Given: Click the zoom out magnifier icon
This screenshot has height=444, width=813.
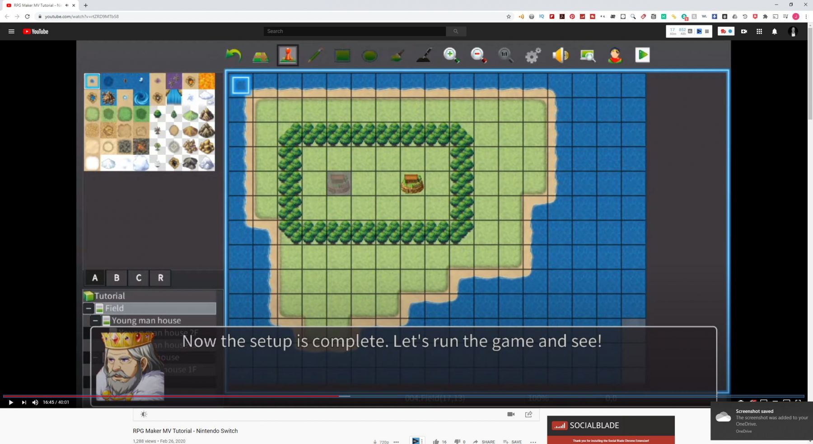Looking at the screenshot, I should tap(478, 55).
